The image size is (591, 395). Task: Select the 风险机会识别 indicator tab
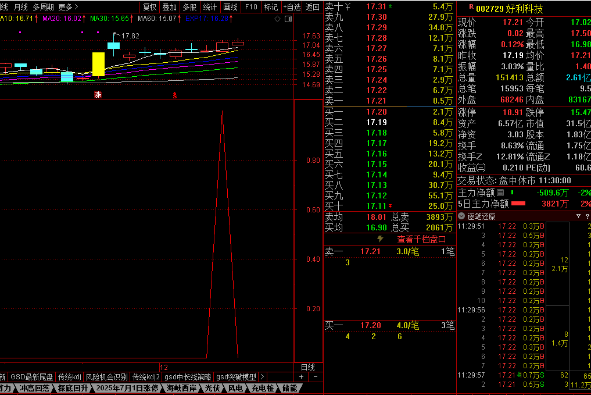[106, 377]
